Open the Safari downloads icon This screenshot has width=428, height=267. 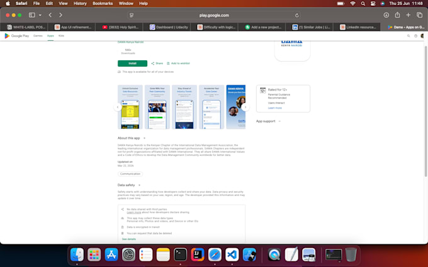click(386, 15)
